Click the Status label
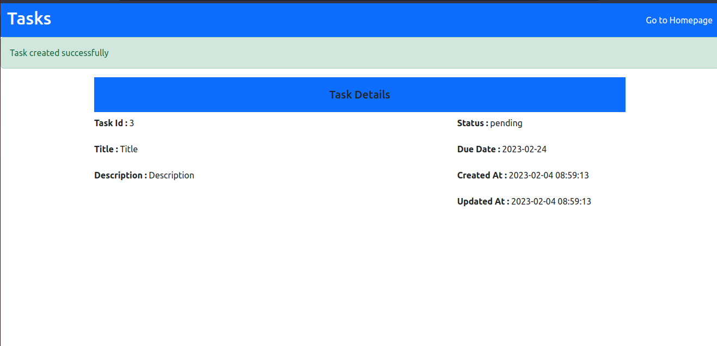Screen dimensions: 717x346 tap(473, 123)
